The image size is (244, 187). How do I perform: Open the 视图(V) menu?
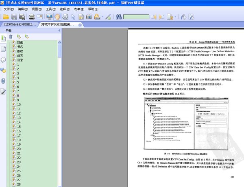[x=36, y=9]
